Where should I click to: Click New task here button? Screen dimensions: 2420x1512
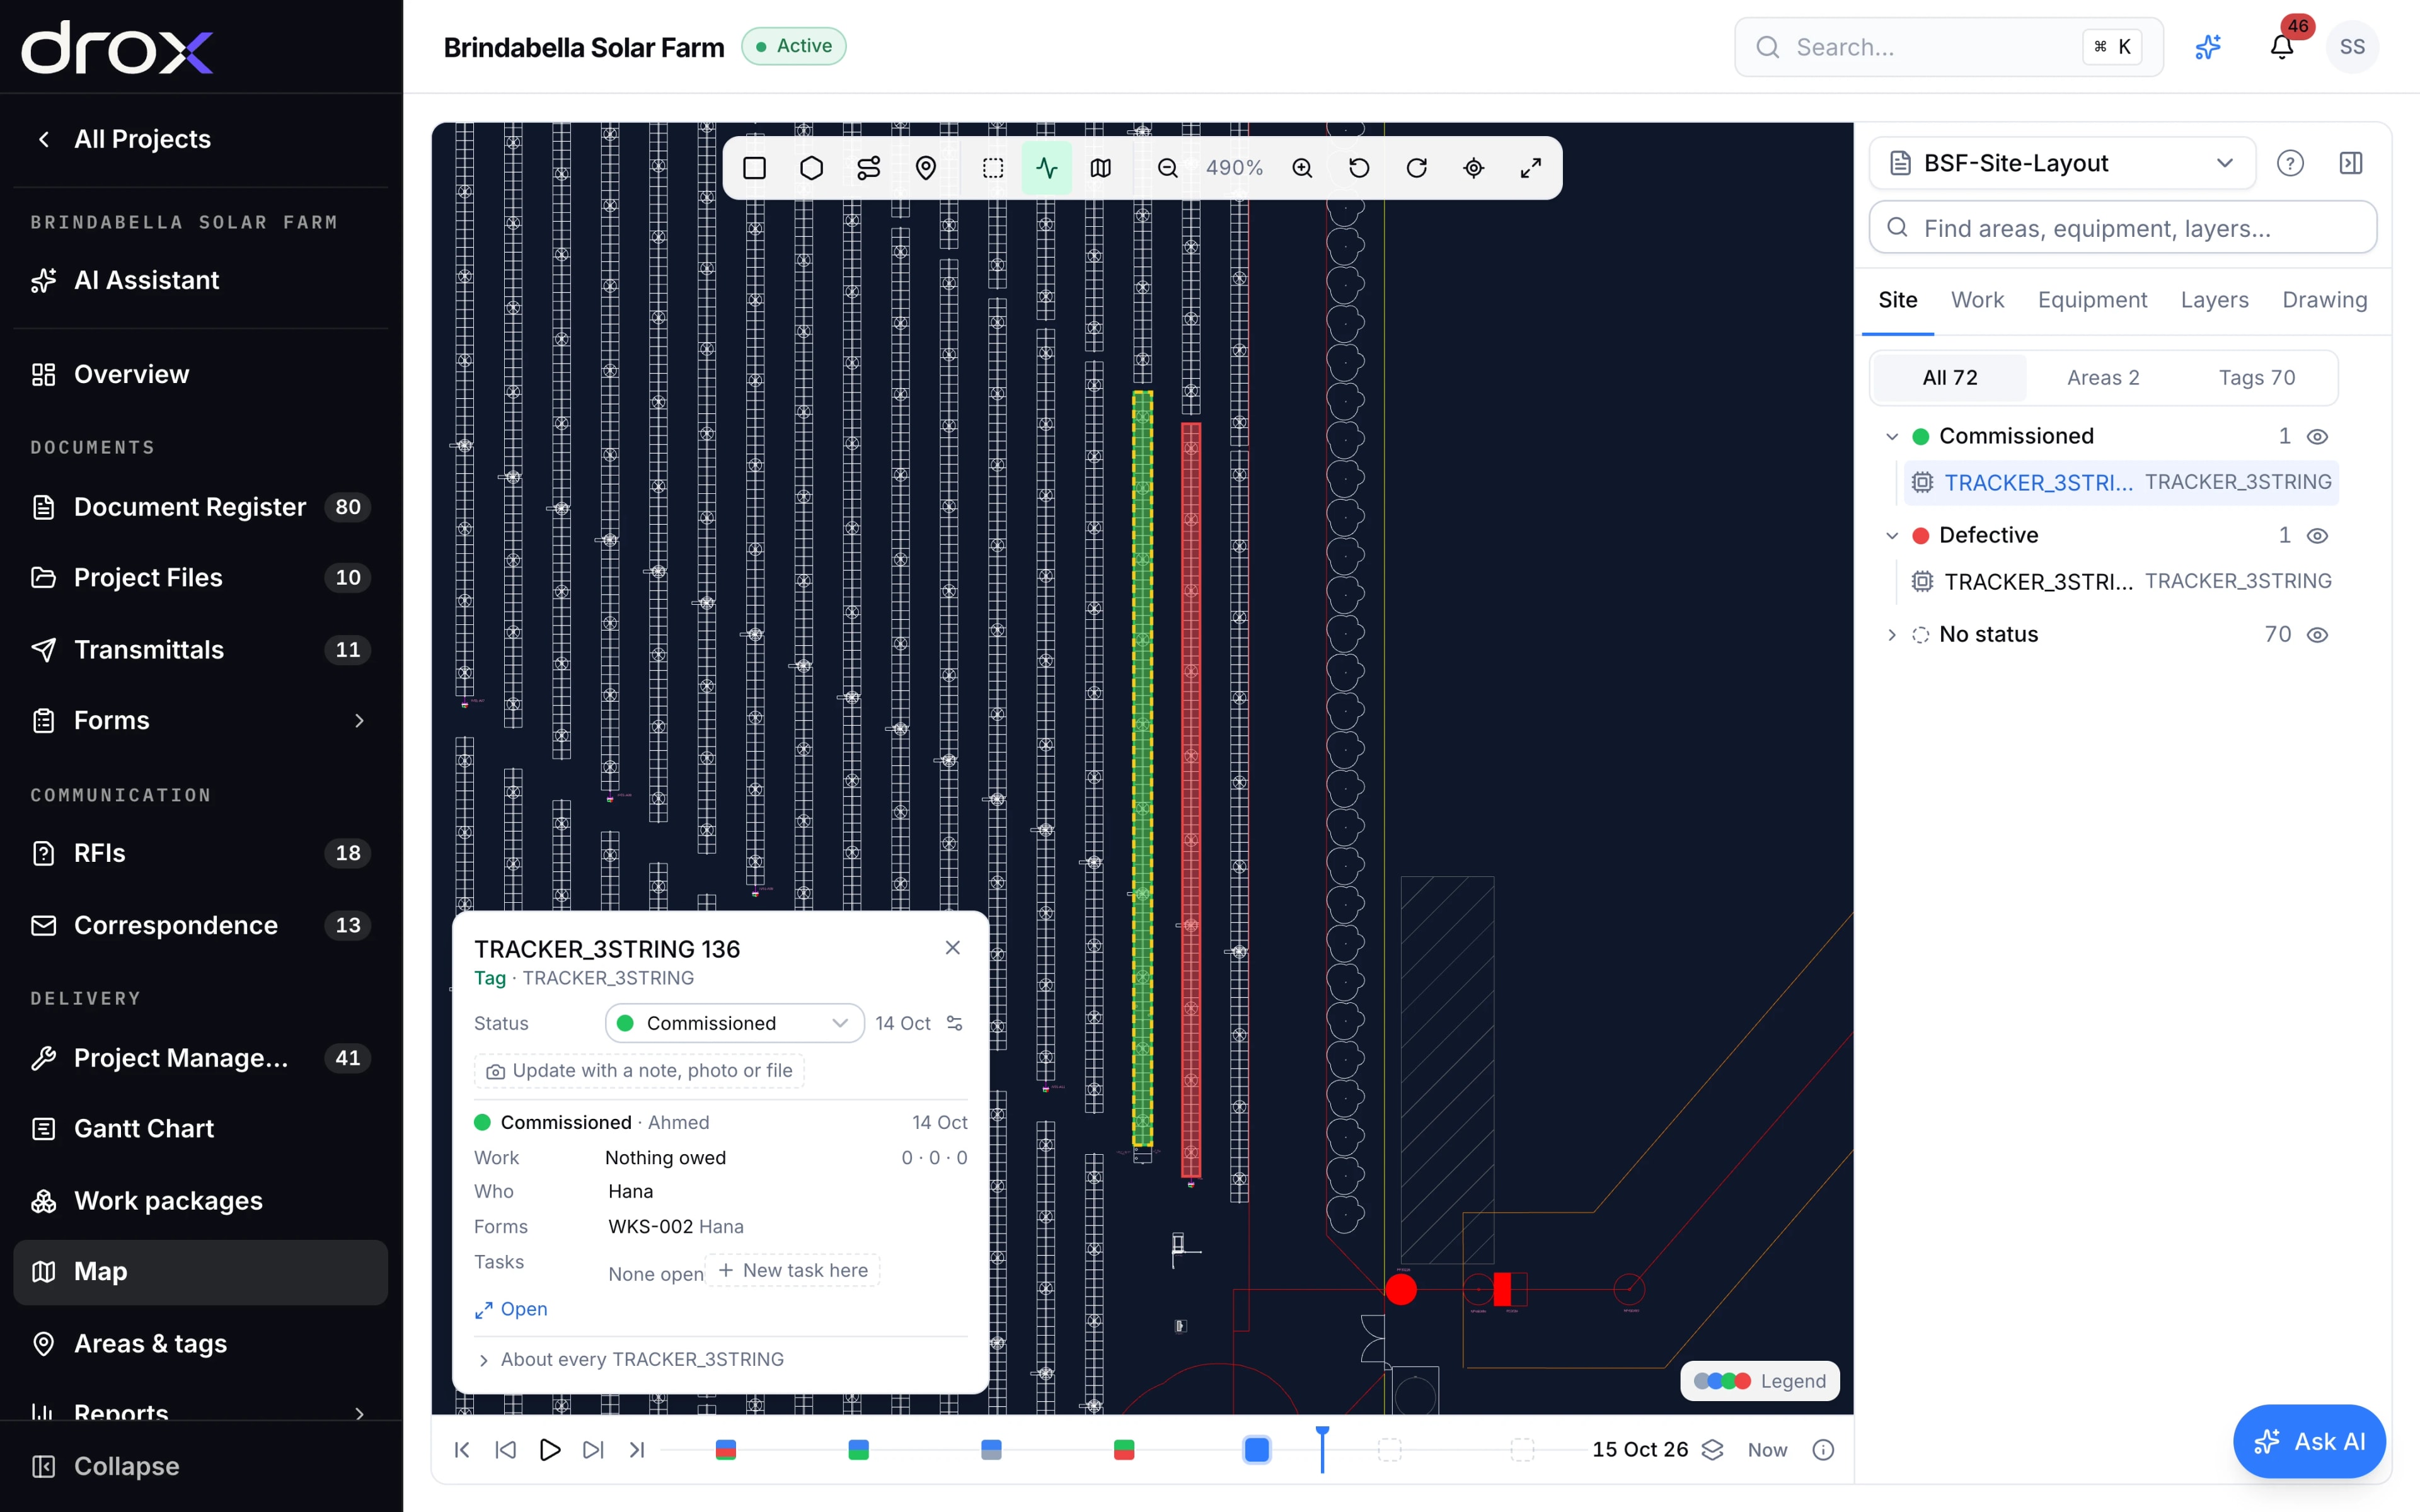(793, 1270)
